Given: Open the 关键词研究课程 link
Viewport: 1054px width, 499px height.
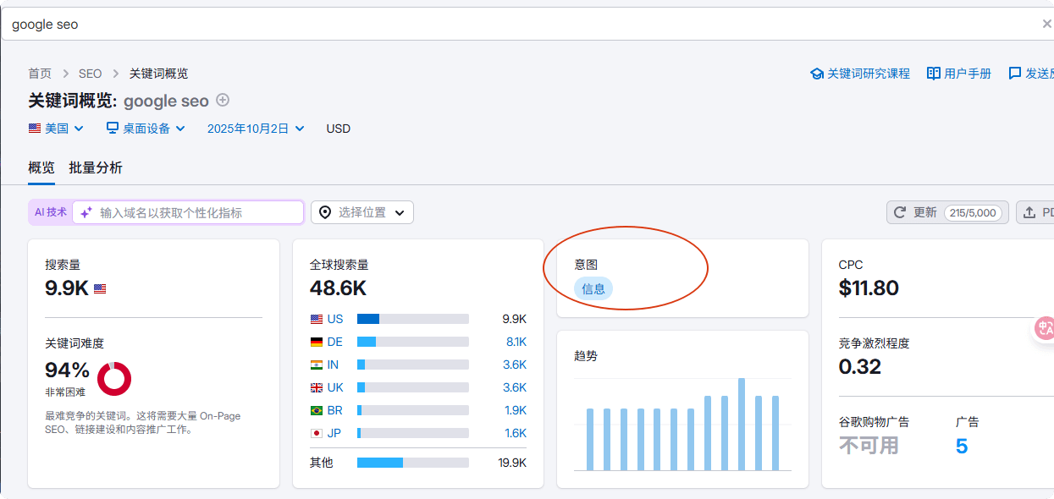Looking at the screenshot, I should 860,74.
